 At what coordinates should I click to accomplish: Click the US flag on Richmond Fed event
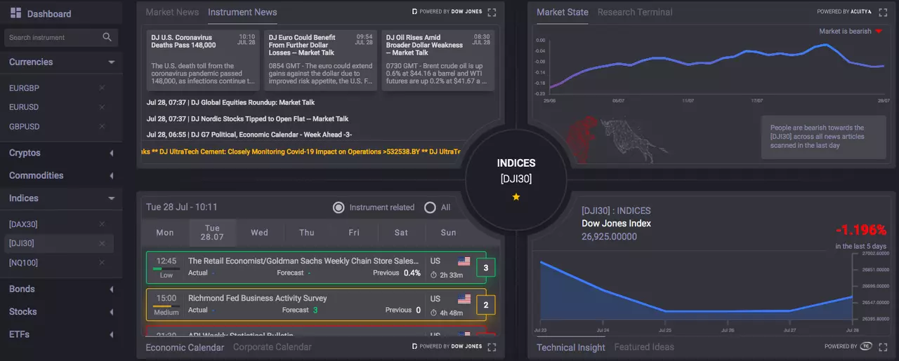464,299
